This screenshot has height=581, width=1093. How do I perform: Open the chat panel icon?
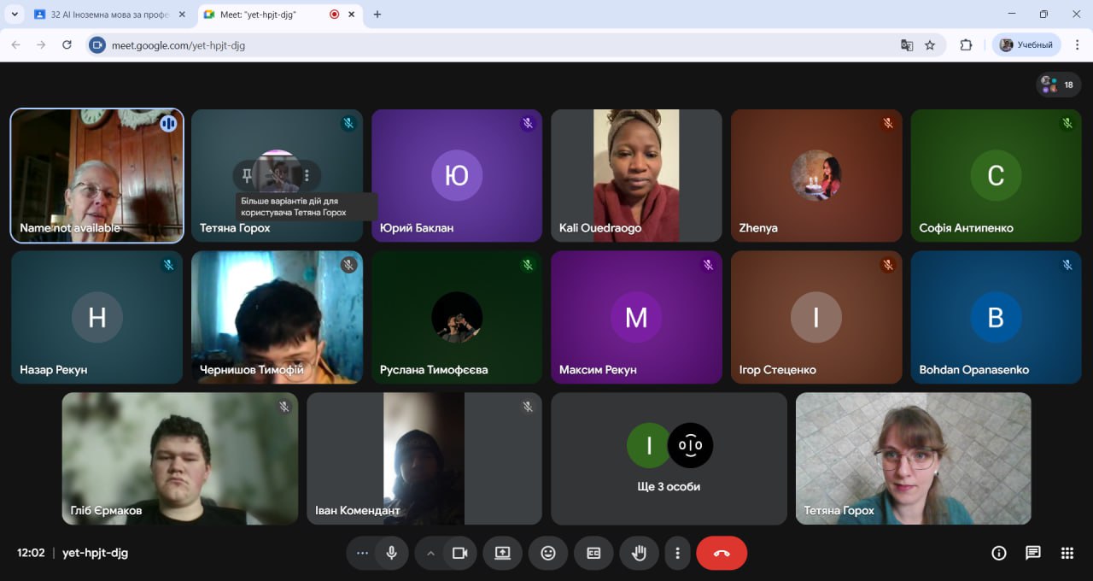1033,553
